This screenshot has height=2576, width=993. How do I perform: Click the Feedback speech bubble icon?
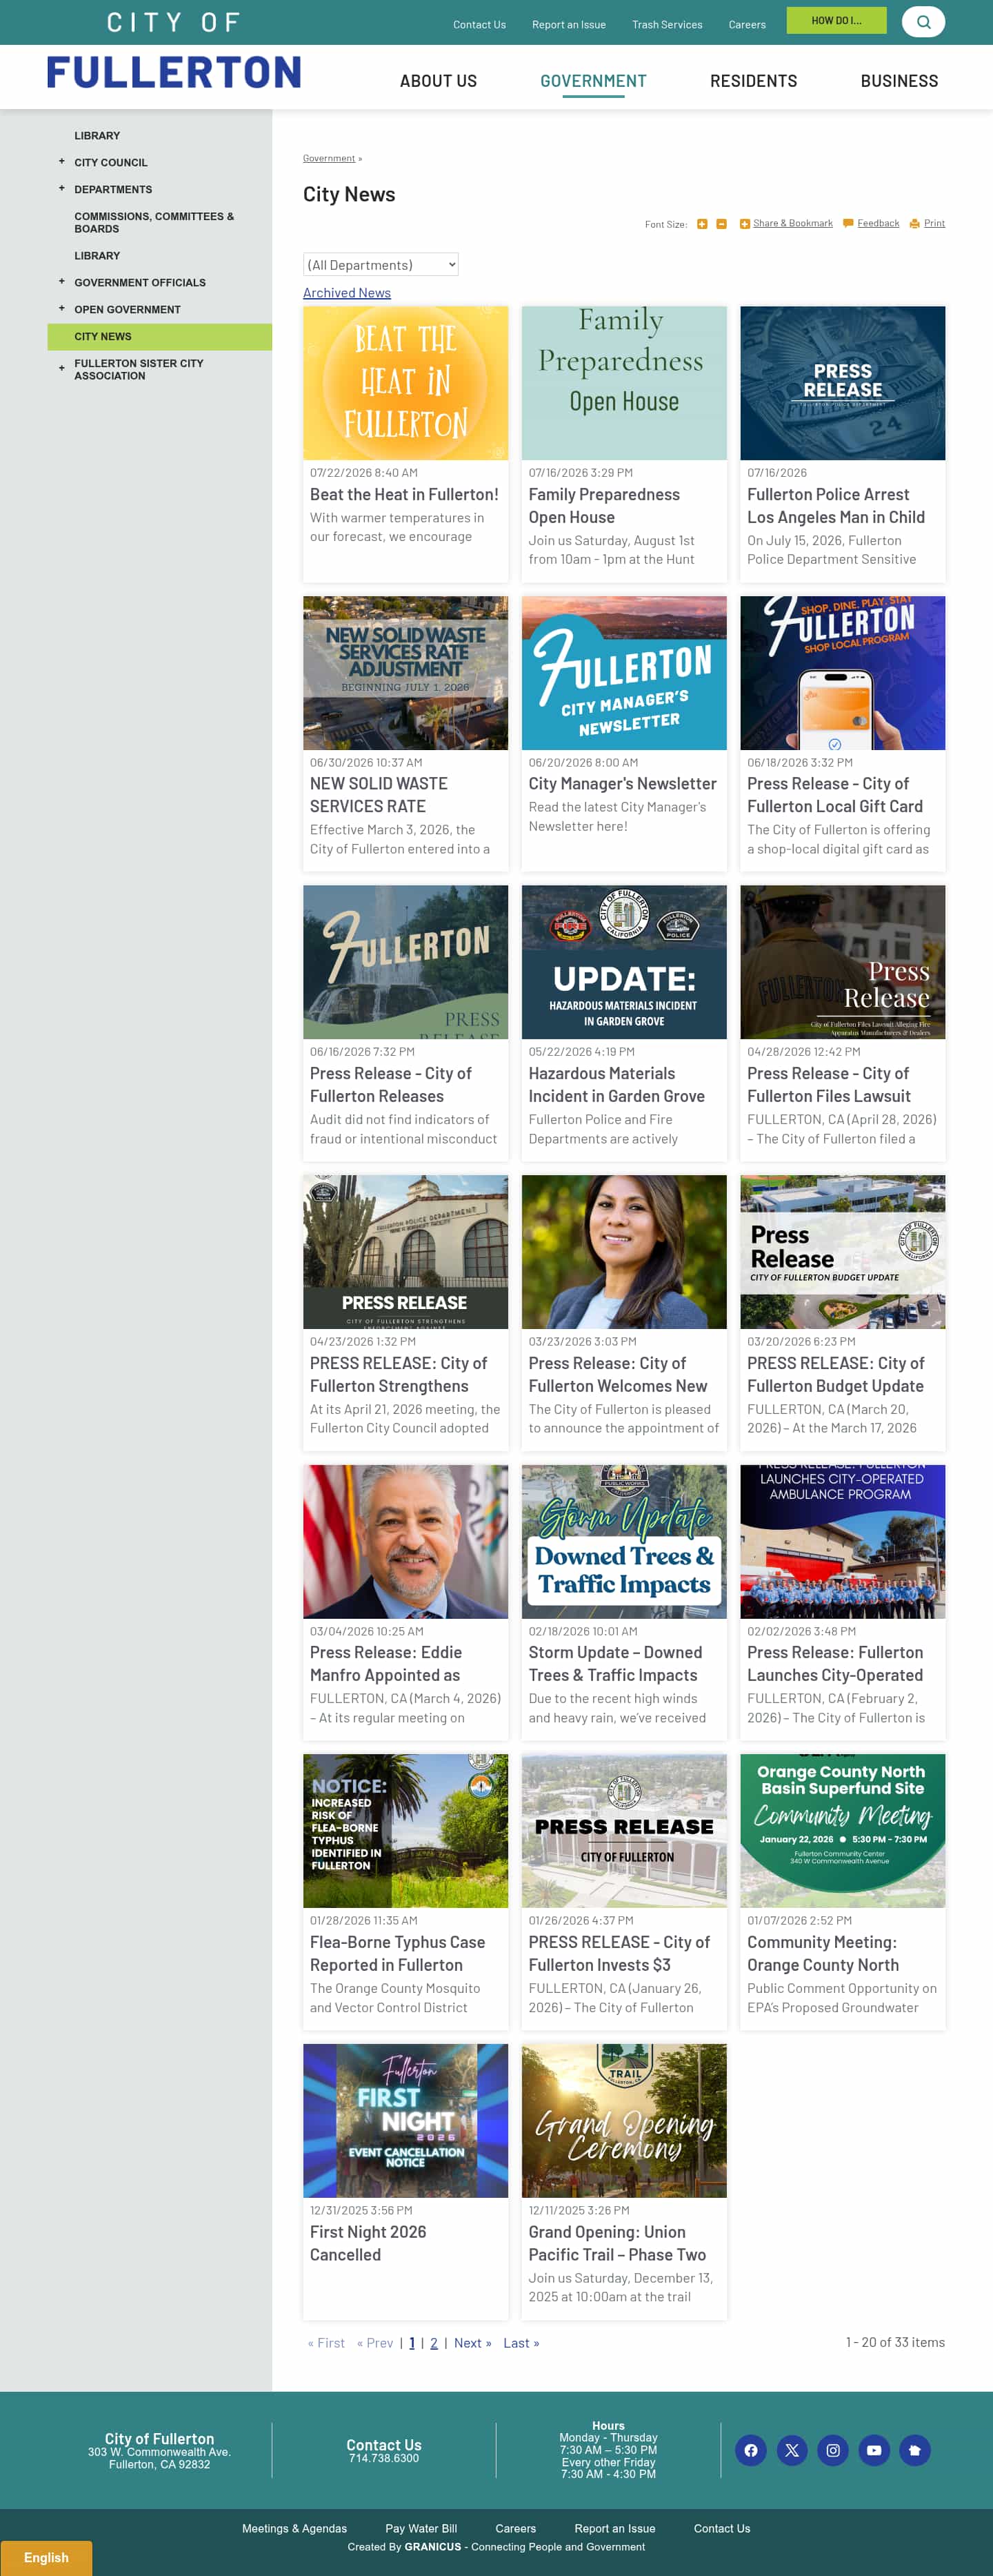pyautogui.click(x=848, y=224)
